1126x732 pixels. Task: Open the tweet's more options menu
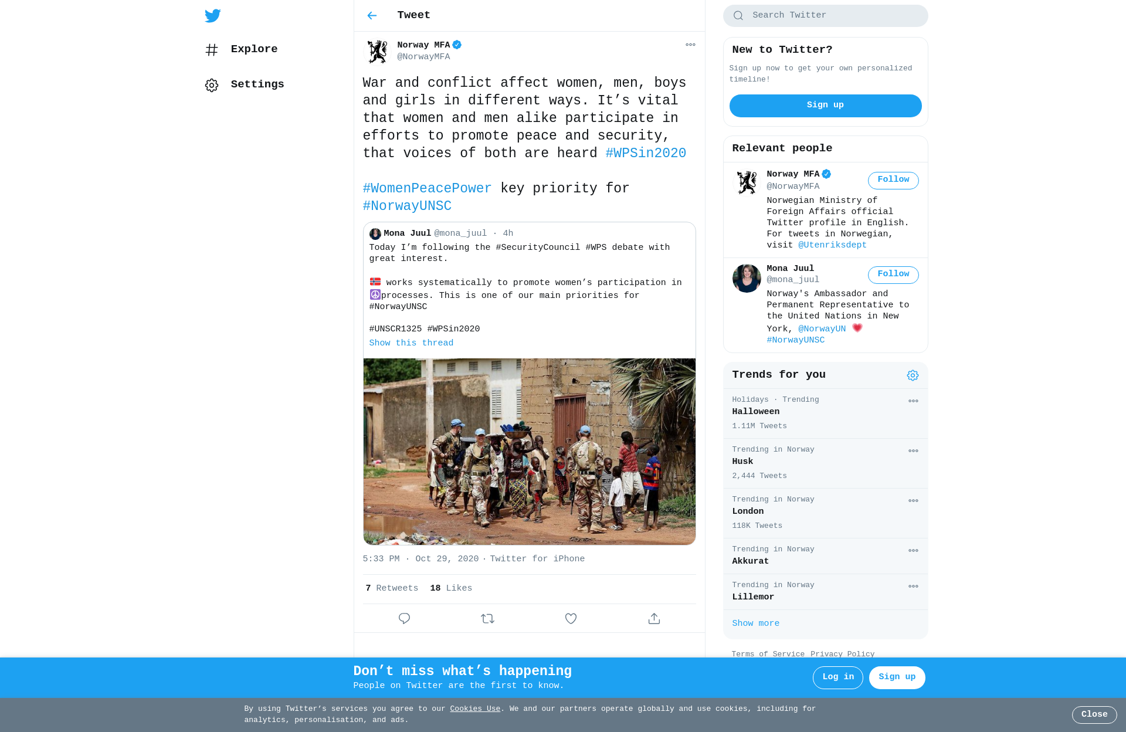click(690, 45)
